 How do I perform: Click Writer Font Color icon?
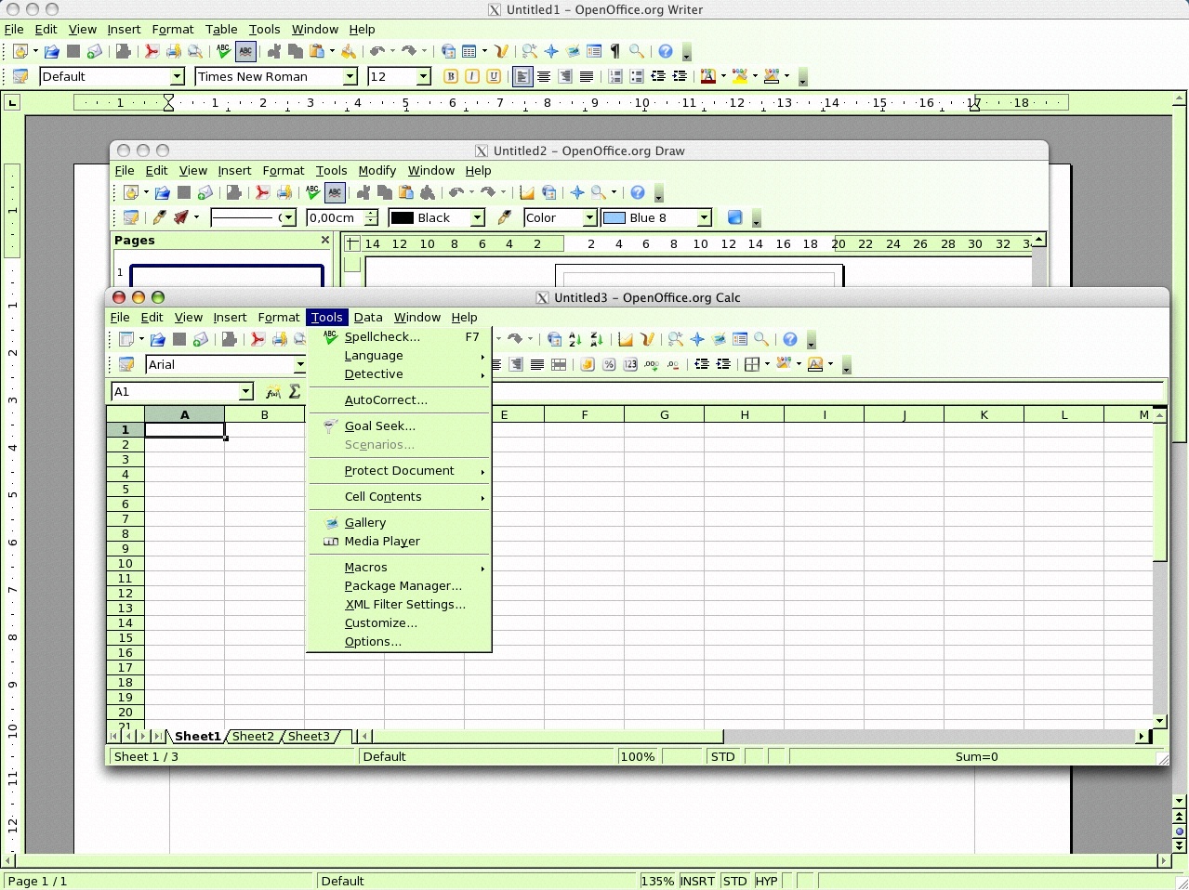click(x=708, y=77)
